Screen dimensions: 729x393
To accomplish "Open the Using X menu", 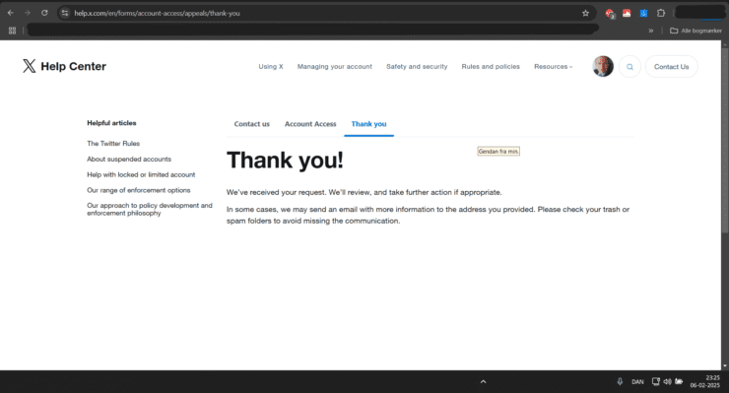I will coord(271,67).
